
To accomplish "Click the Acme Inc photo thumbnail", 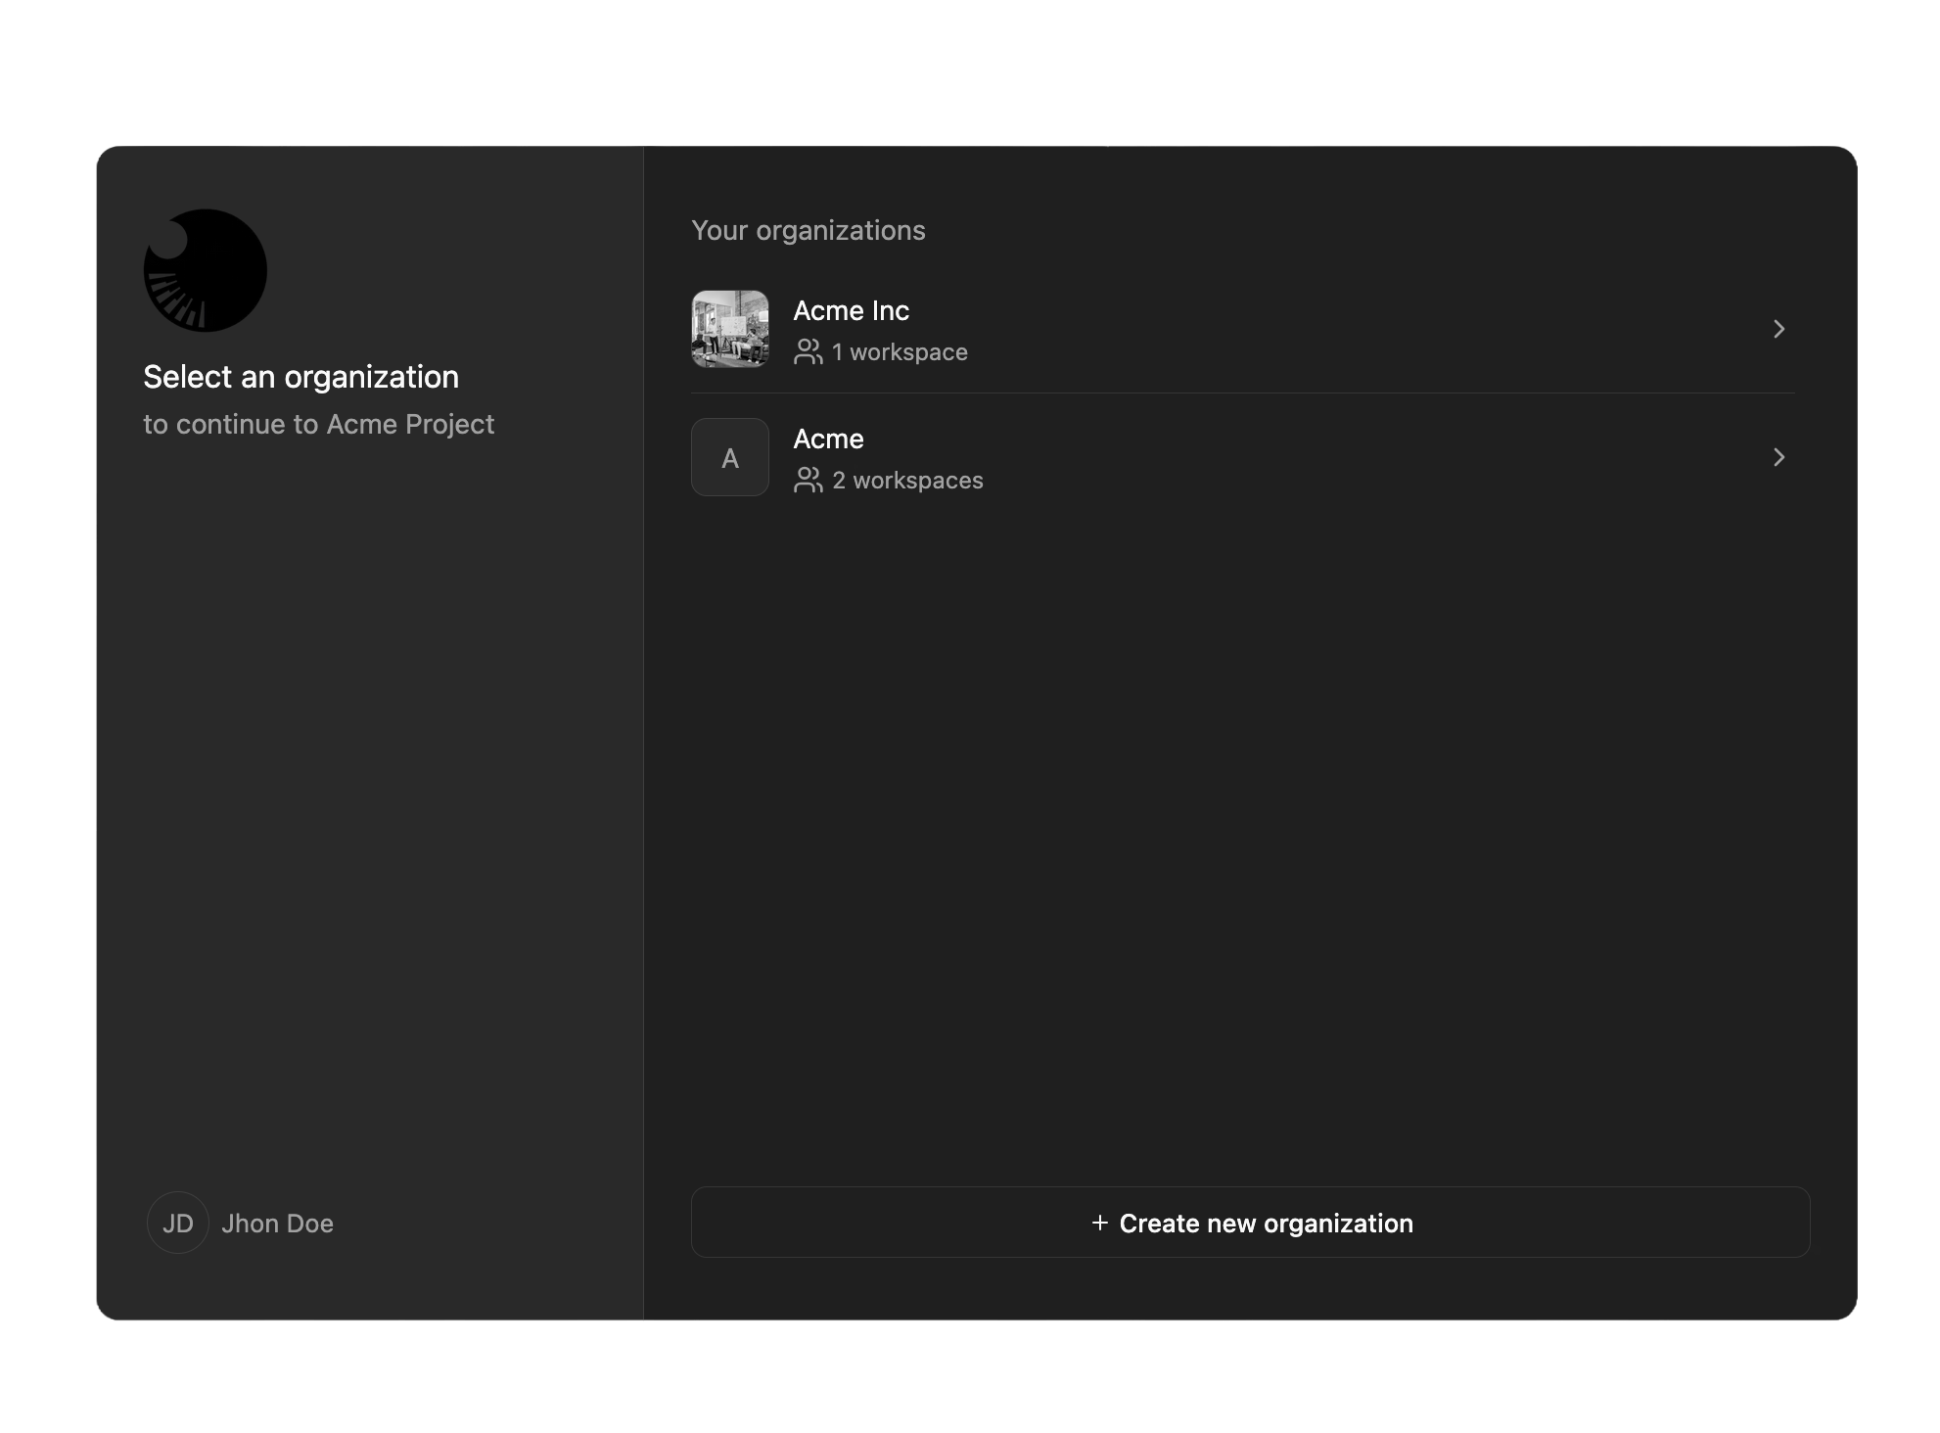I will [730, 329].
